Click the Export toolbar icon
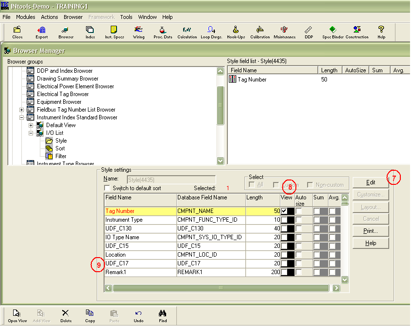This screenshot has width=411, height=326. pos(41,32)
